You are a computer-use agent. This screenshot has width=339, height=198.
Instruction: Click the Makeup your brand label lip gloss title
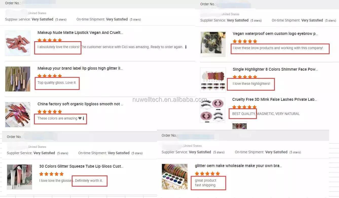[80, 68]
